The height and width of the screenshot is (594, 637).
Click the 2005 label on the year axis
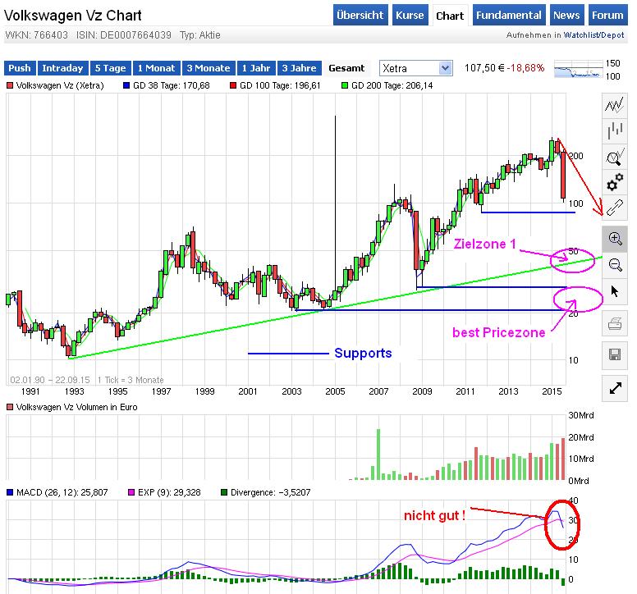tap(335, 391)
